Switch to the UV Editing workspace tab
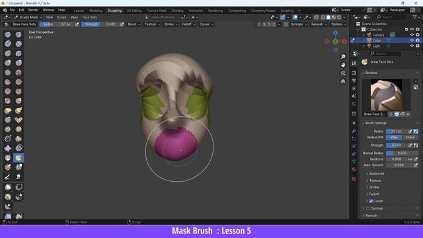Image resolution: width=423 pixels, height=238 pixels. coord(134,11)
